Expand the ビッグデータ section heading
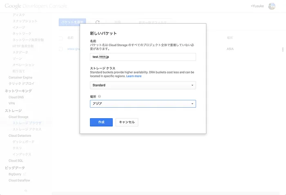Screen dimensions: 286x195 click(x=15, y=168)
